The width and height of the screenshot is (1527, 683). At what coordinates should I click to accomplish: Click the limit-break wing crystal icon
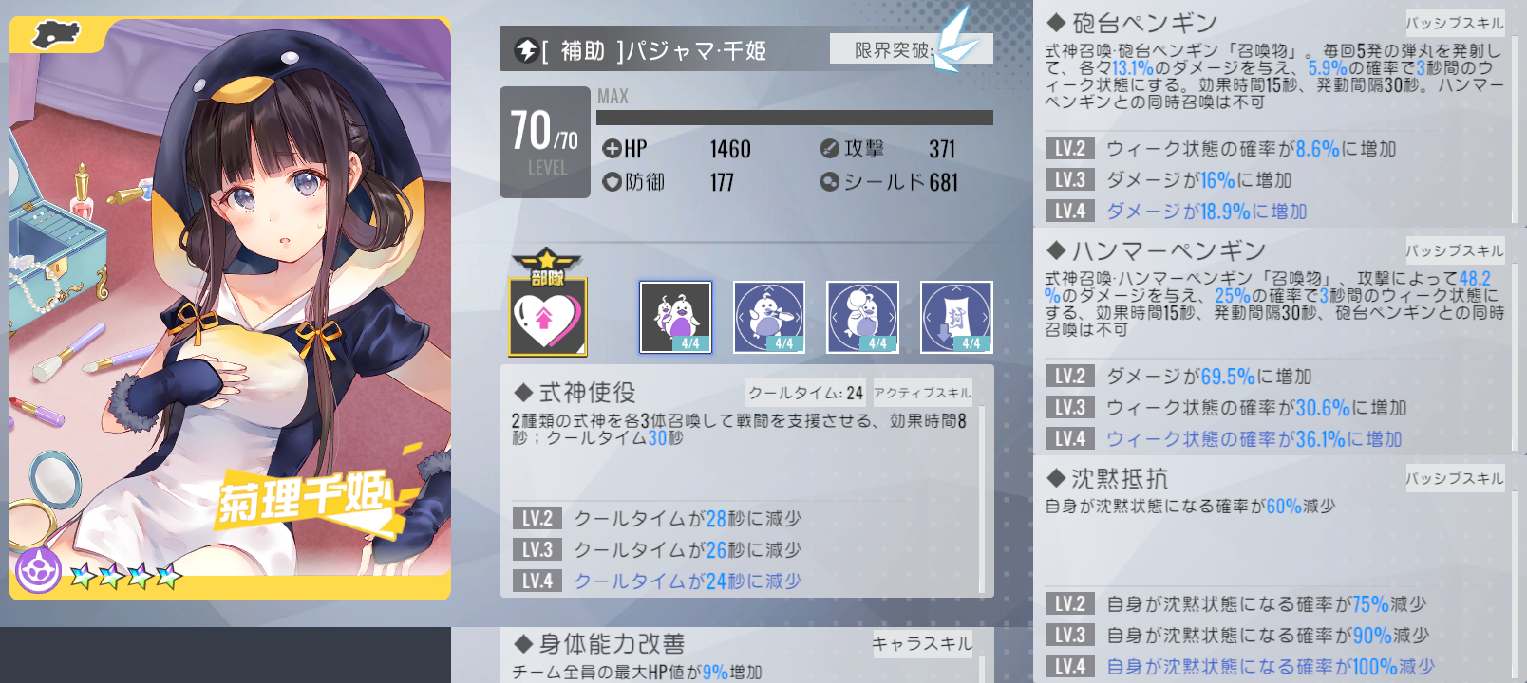953,41
